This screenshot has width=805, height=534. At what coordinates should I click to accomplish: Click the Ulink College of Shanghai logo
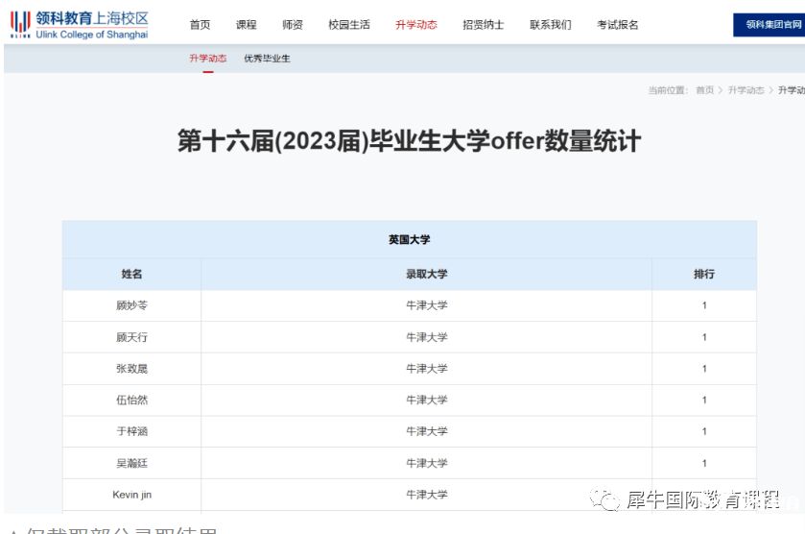(x=80, y=24)
